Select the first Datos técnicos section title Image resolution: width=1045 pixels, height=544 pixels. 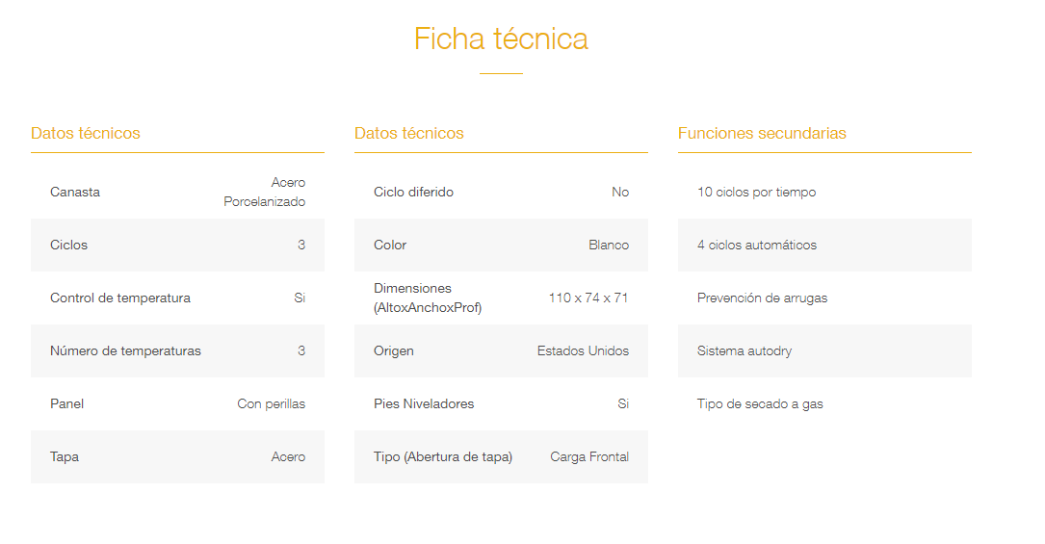[86, 133]
